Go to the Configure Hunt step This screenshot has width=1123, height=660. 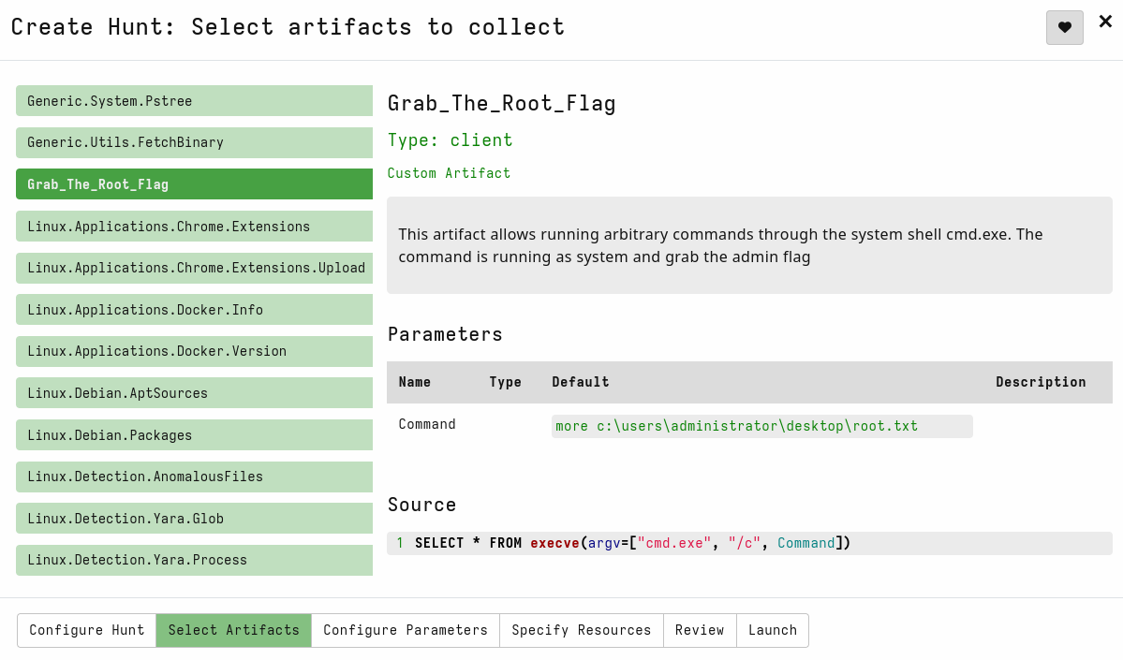pos(87,630)
